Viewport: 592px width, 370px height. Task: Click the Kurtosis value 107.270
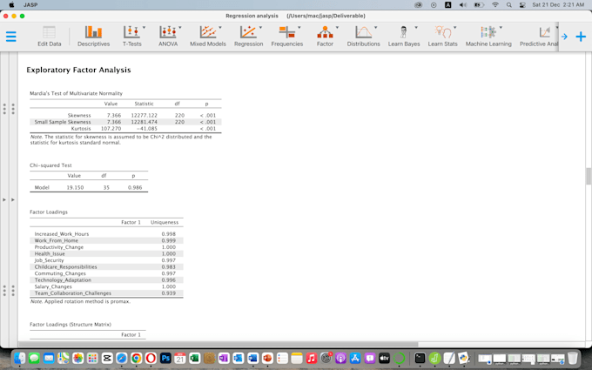coord(111,129)
